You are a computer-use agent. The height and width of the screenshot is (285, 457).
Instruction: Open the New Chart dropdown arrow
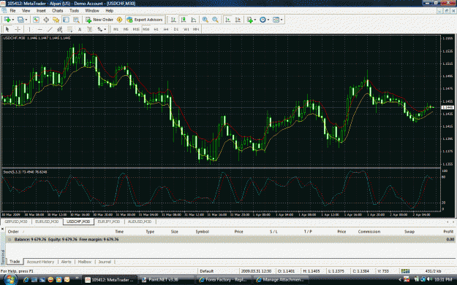click(x=13, y=20)
